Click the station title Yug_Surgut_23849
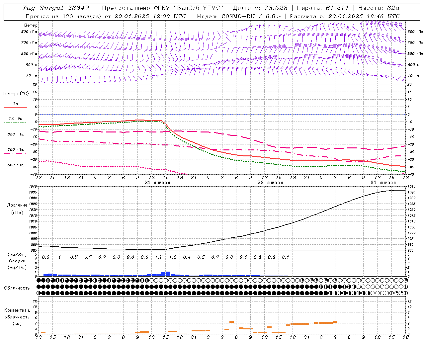Screen dimensions: 425x340 (56, 8)
